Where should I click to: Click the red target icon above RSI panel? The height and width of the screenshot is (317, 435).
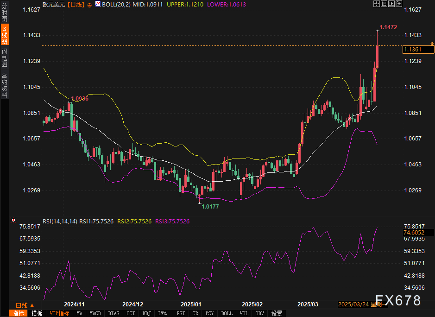point(13,221)
